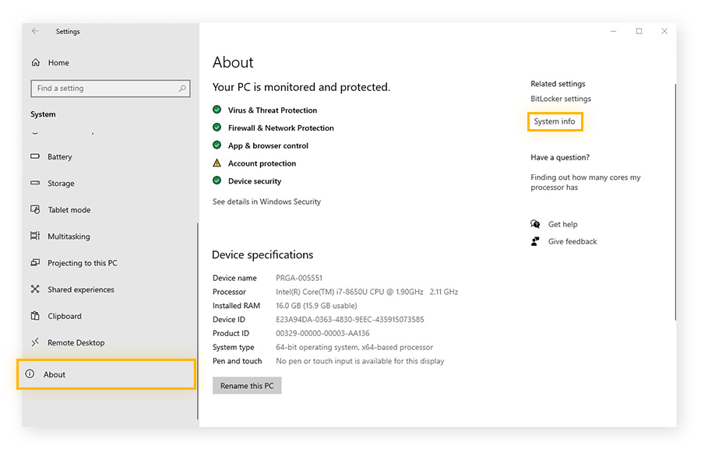Screen dimensions: 701x452
Task: Click the back arrow in Settings
Action: pyautogui.click(x=36, y=31)
